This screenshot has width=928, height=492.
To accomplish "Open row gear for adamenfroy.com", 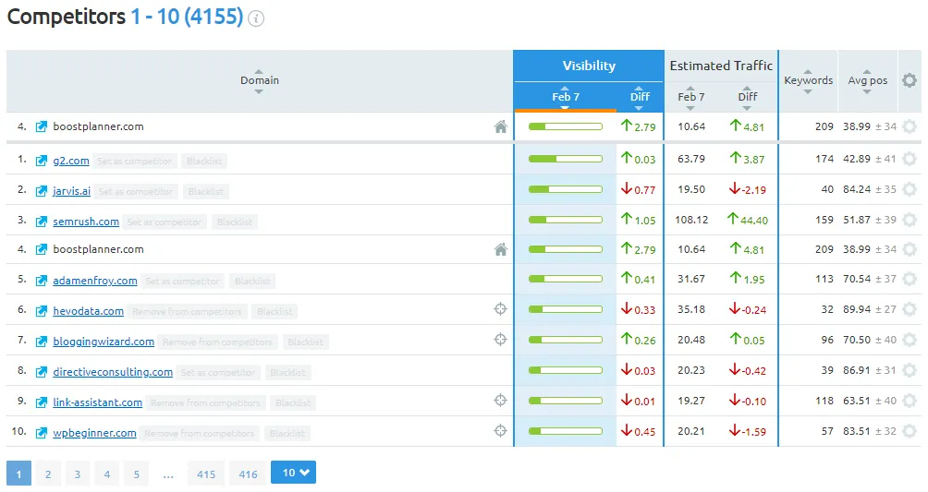I will [910, 279].
